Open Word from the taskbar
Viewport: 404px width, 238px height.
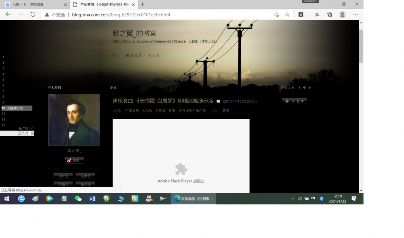click(92, 198)
